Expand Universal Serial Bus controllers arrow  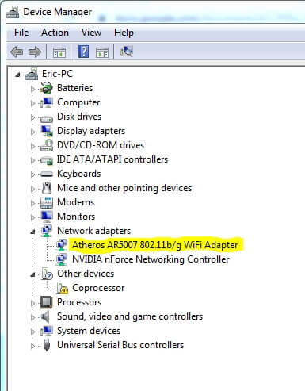[x=32, y=346]
